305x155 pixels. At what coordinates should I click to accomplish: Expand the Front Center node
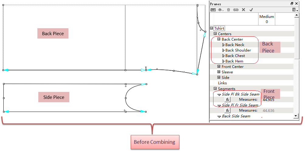click(x=219, y=66)
